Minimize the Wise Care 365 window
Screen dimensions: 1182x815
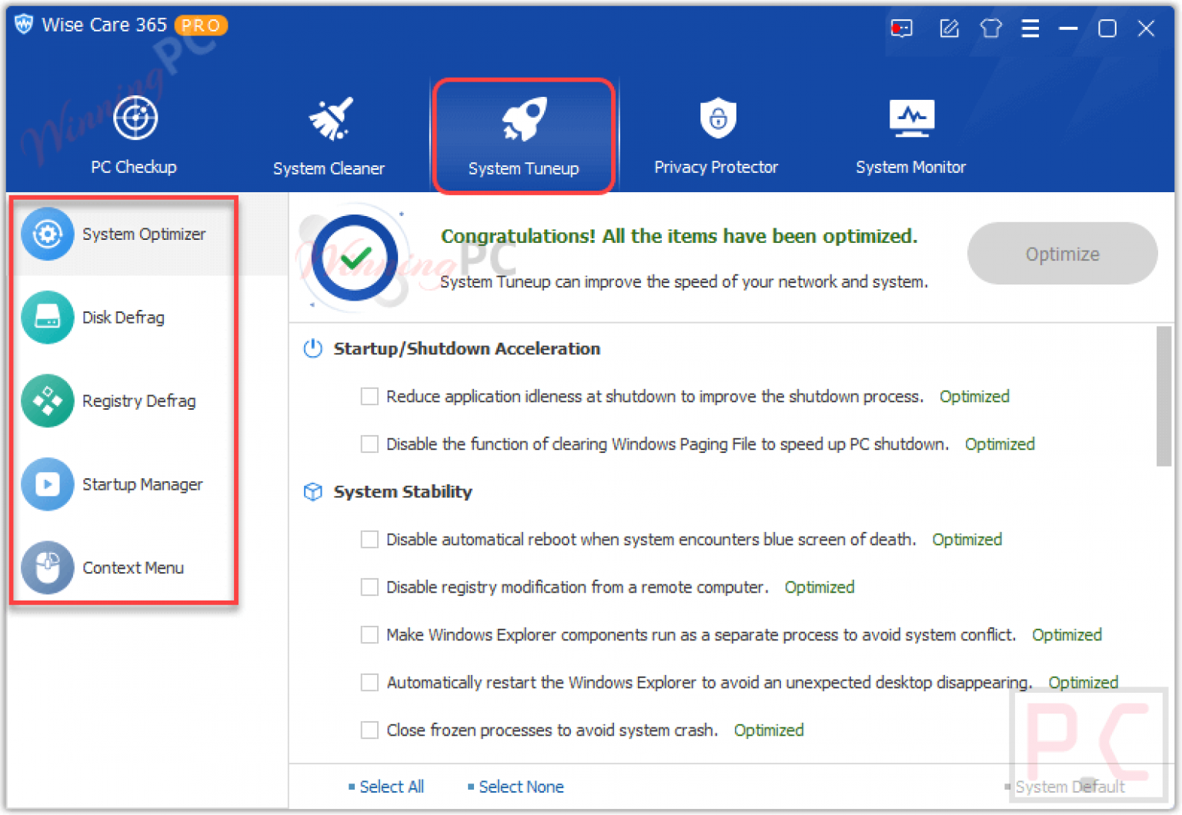[1068, 29]
